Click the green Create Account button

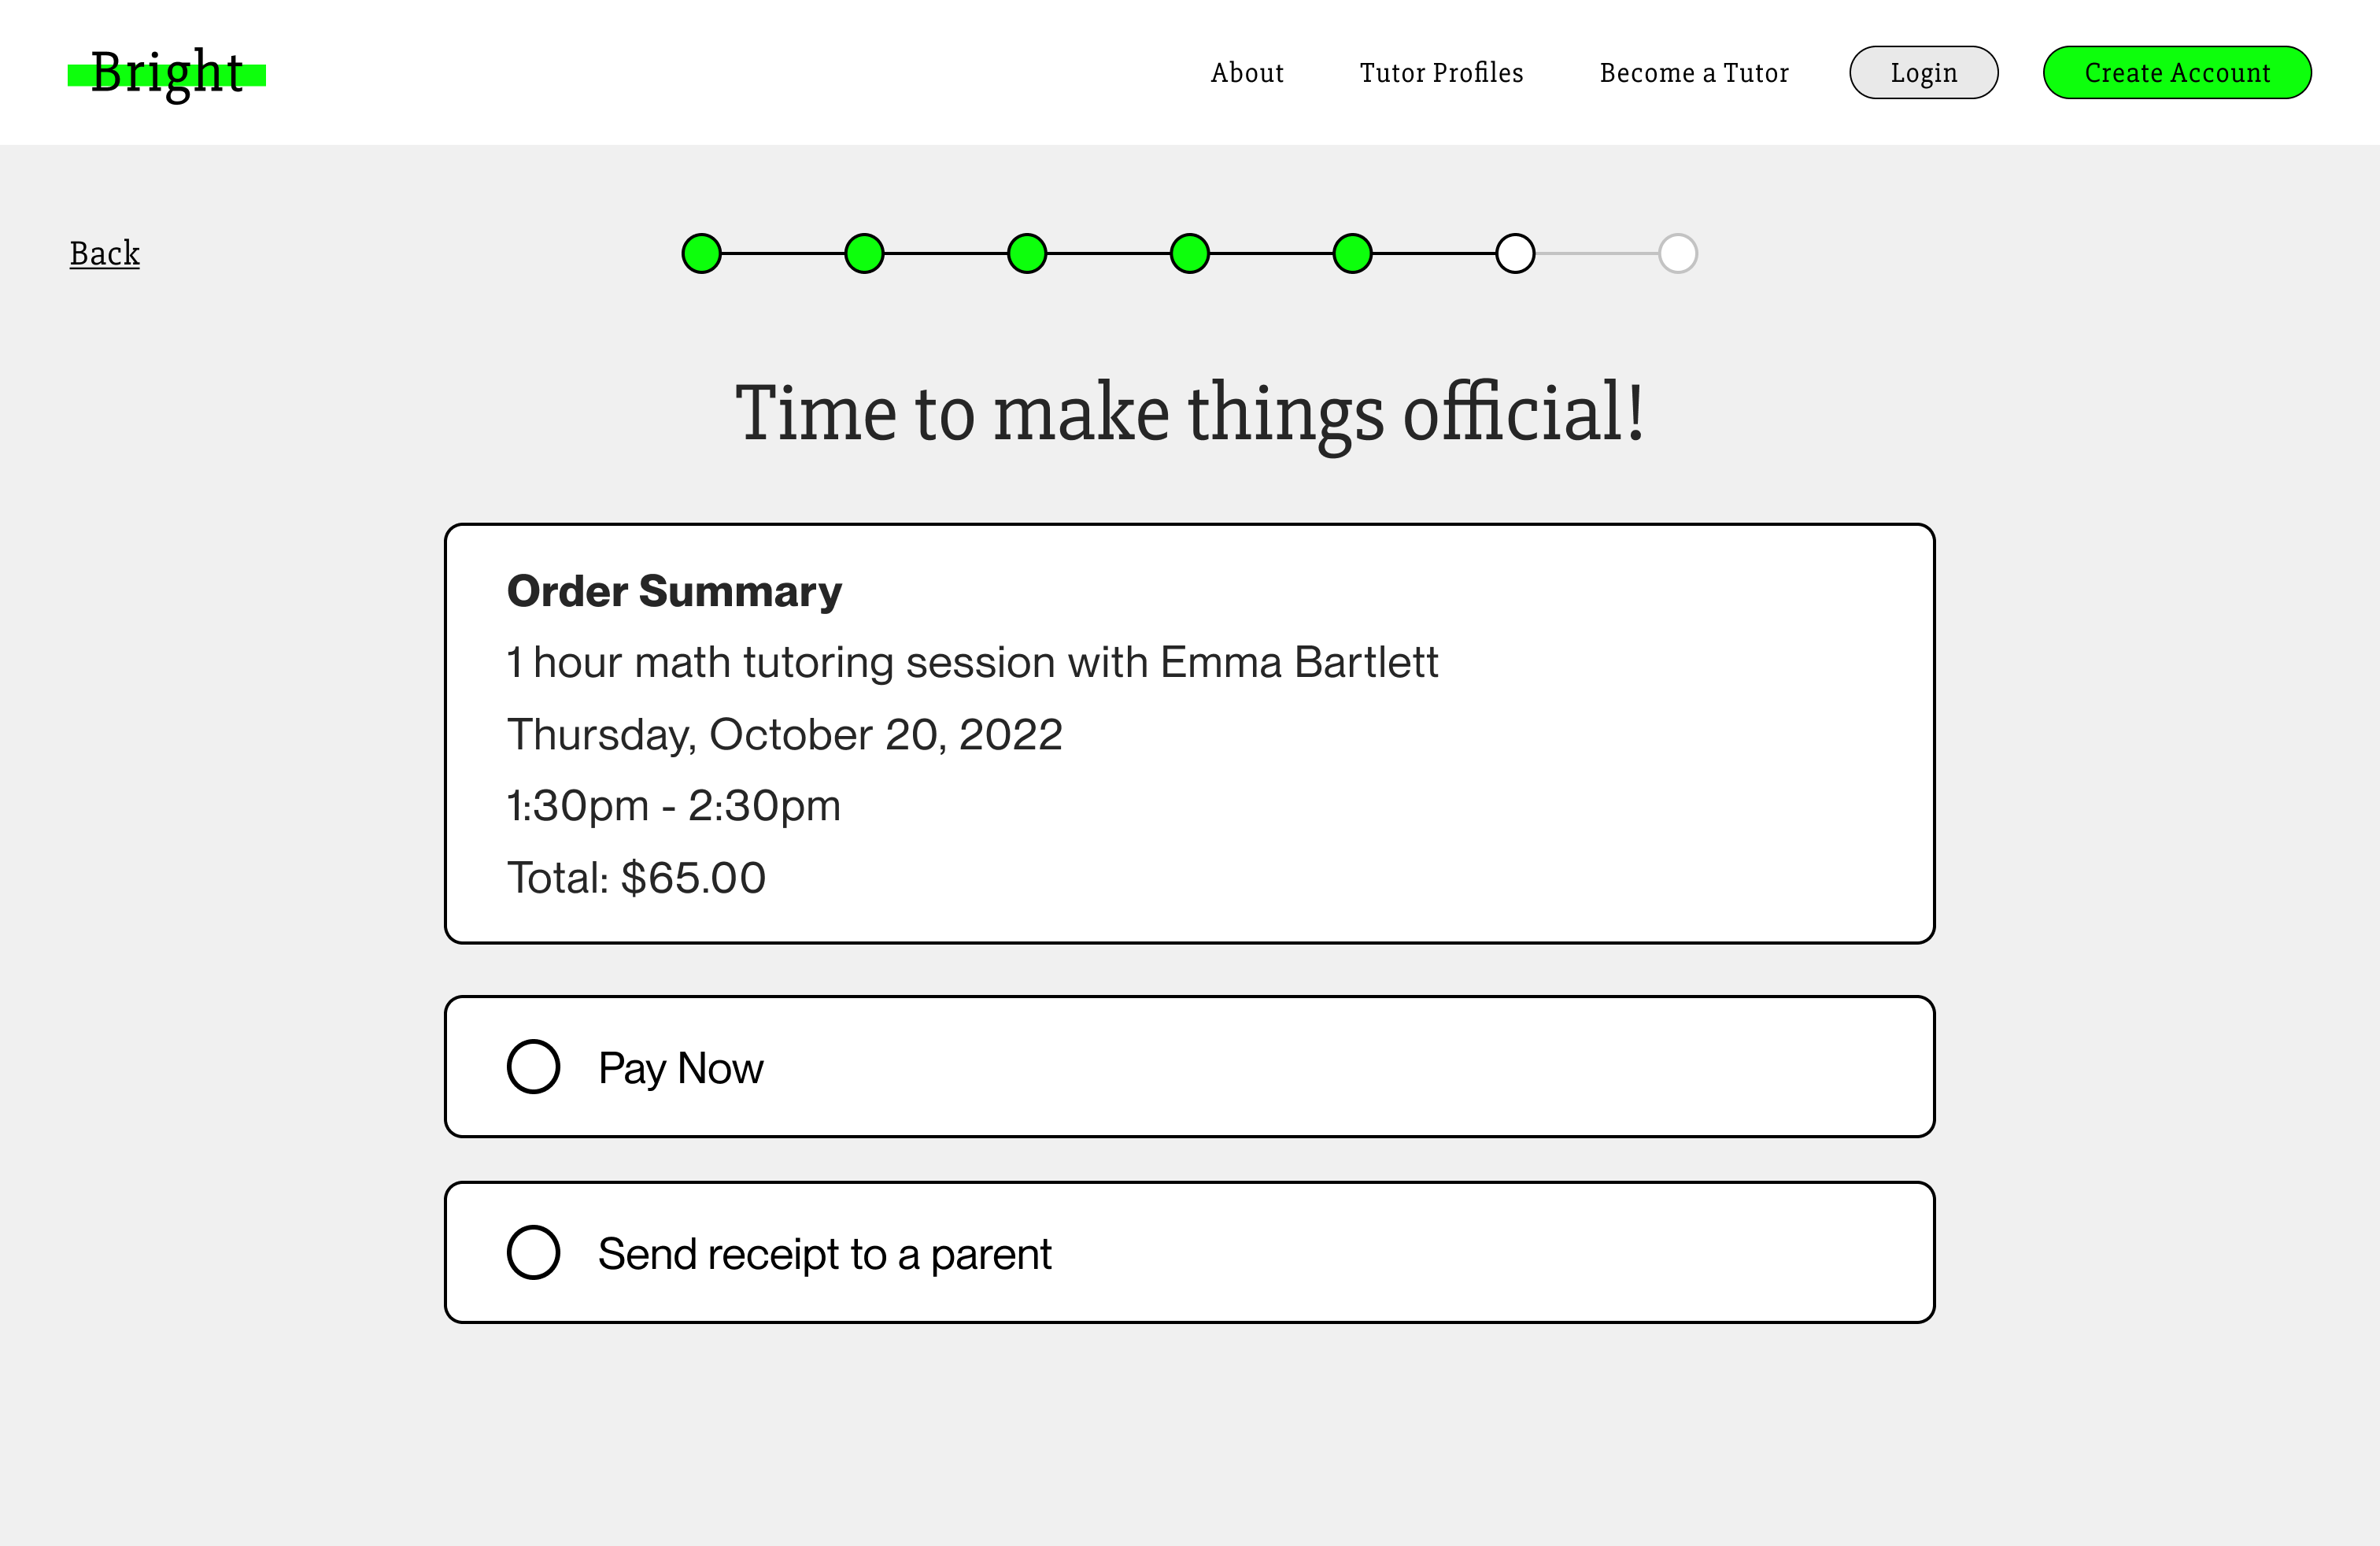click(x=2176, y=73)
